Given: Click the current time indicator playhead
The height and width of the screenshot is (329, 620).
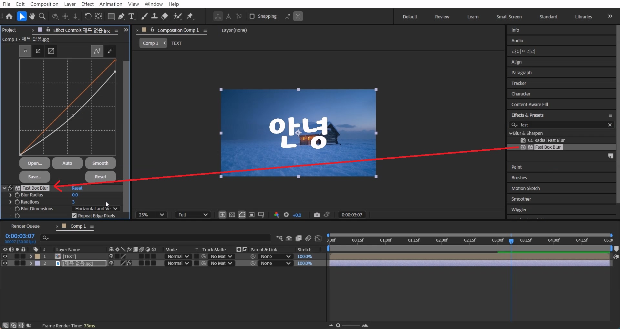Looking at the screenshot, I should 511,241.
